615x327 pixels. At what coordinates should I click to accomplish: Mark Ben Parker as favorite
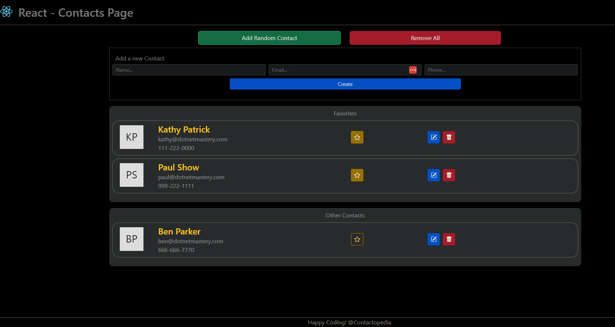357,239
